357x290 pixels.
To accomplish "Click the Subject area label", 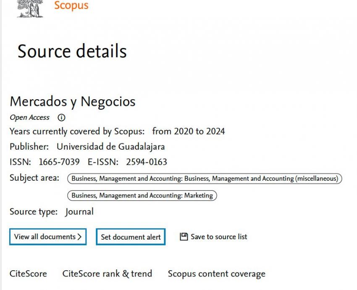I will point(34,178).
